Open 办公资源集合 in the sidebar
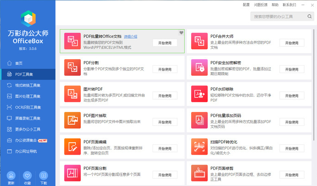 pos(28,141)
